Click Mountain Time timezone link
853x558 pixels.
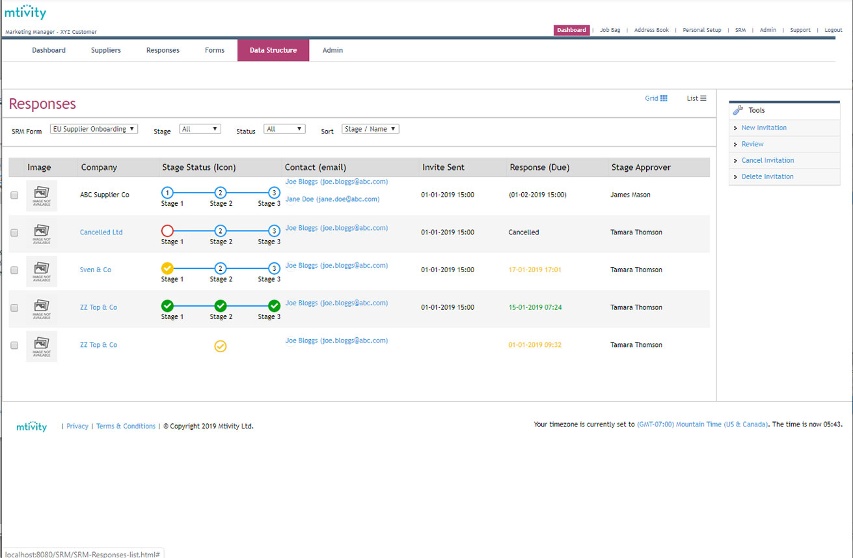click(702, 425)
